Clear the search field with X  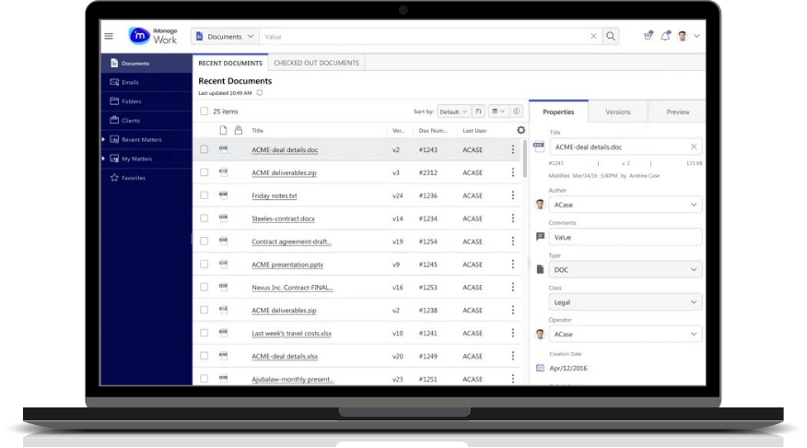coord(593,36)
